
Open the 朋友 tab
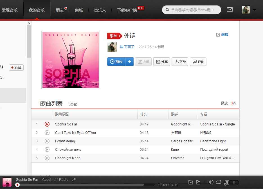[x=60, y=10]
